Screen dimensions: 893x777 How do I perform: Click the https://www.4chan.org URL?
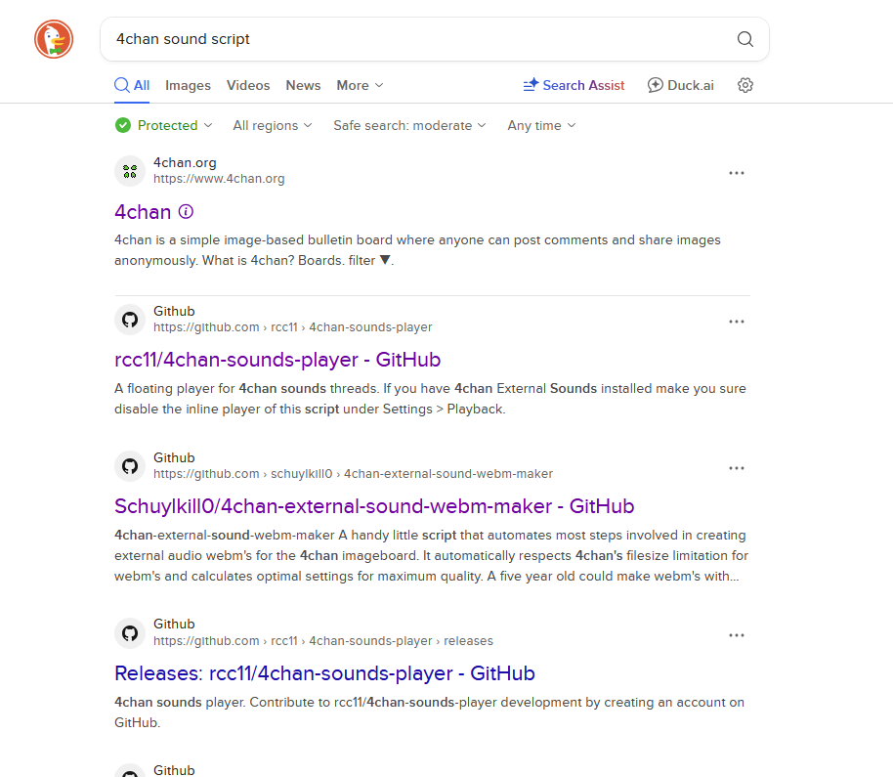(219, 179)
